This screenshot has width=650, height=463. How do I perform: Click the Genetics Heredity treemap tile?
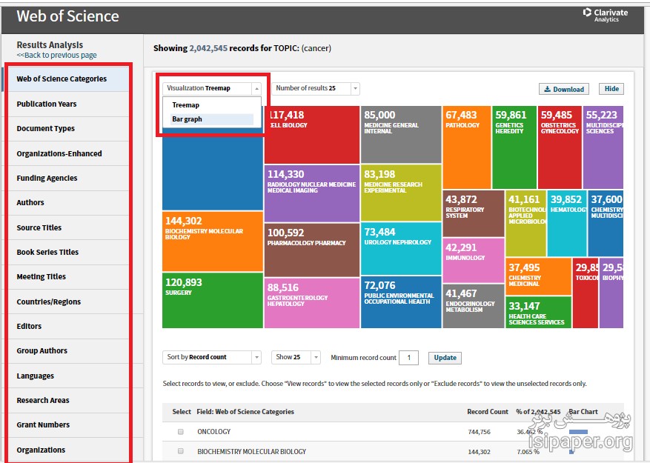[x=514, y=147]
